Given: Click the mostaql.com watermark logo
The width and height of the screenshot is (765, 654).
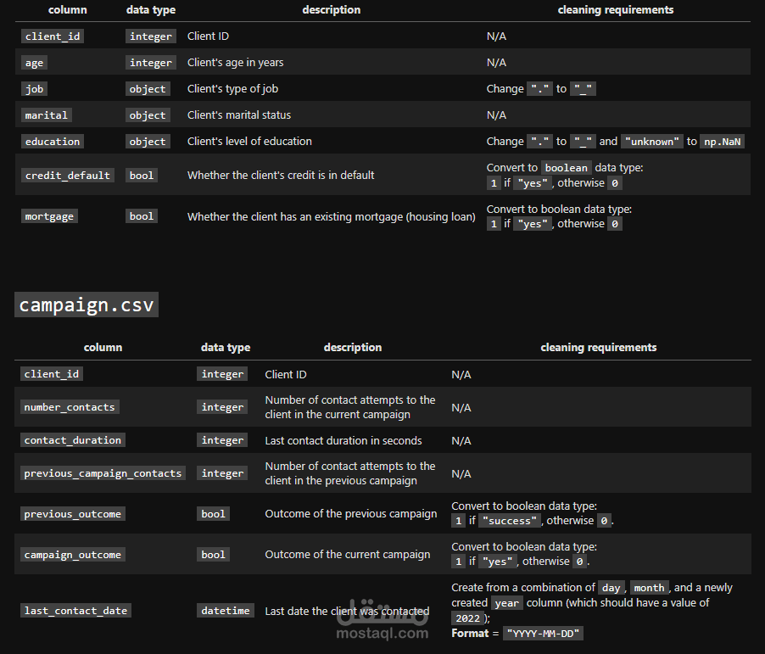Looking at the screenshot, I should (x=382, y=618).
